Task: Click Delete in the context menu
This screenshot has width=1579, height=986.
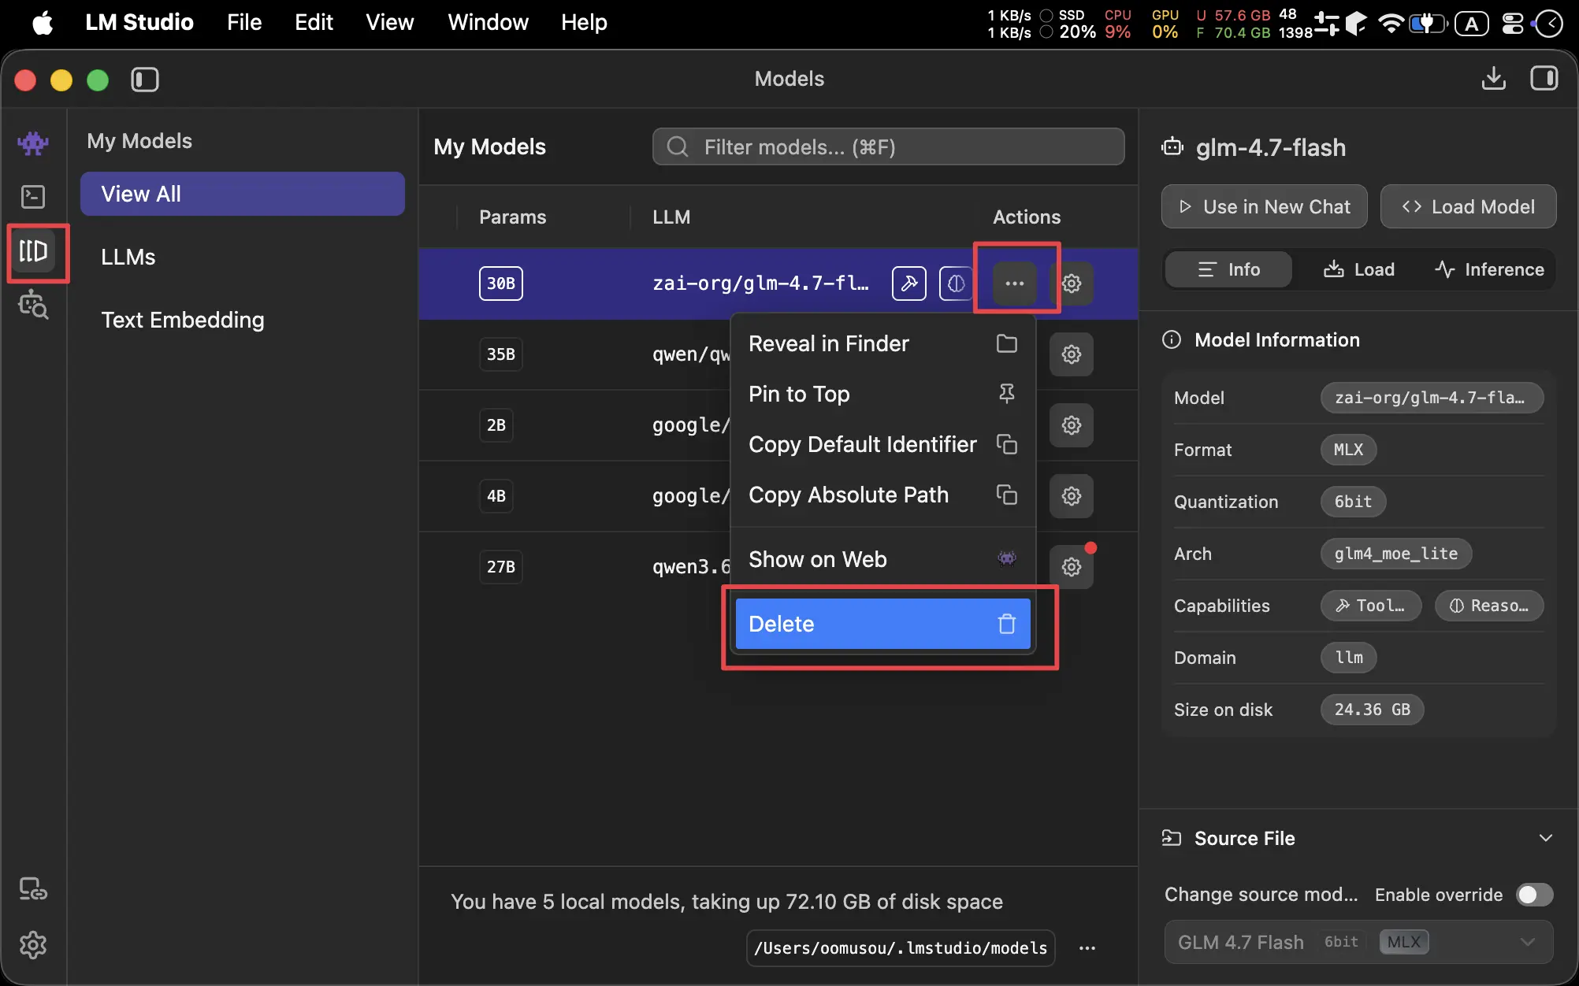Action: point(882,624)
